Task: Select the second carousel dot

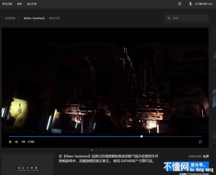Action: click(x=97, y=150)
